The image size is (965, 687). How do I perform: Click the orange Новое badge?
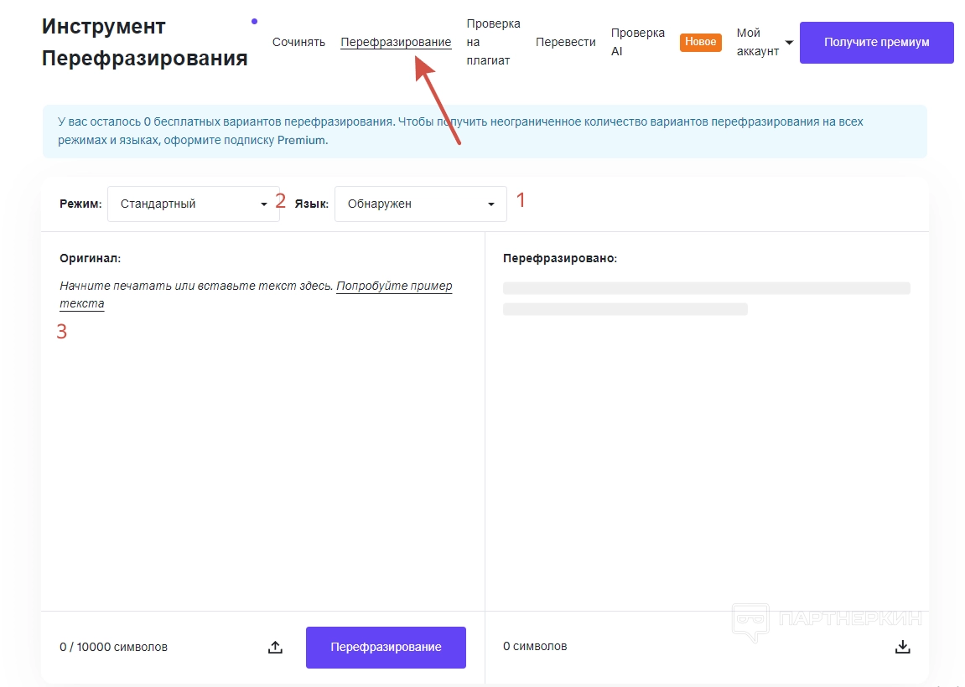point(700,42)
